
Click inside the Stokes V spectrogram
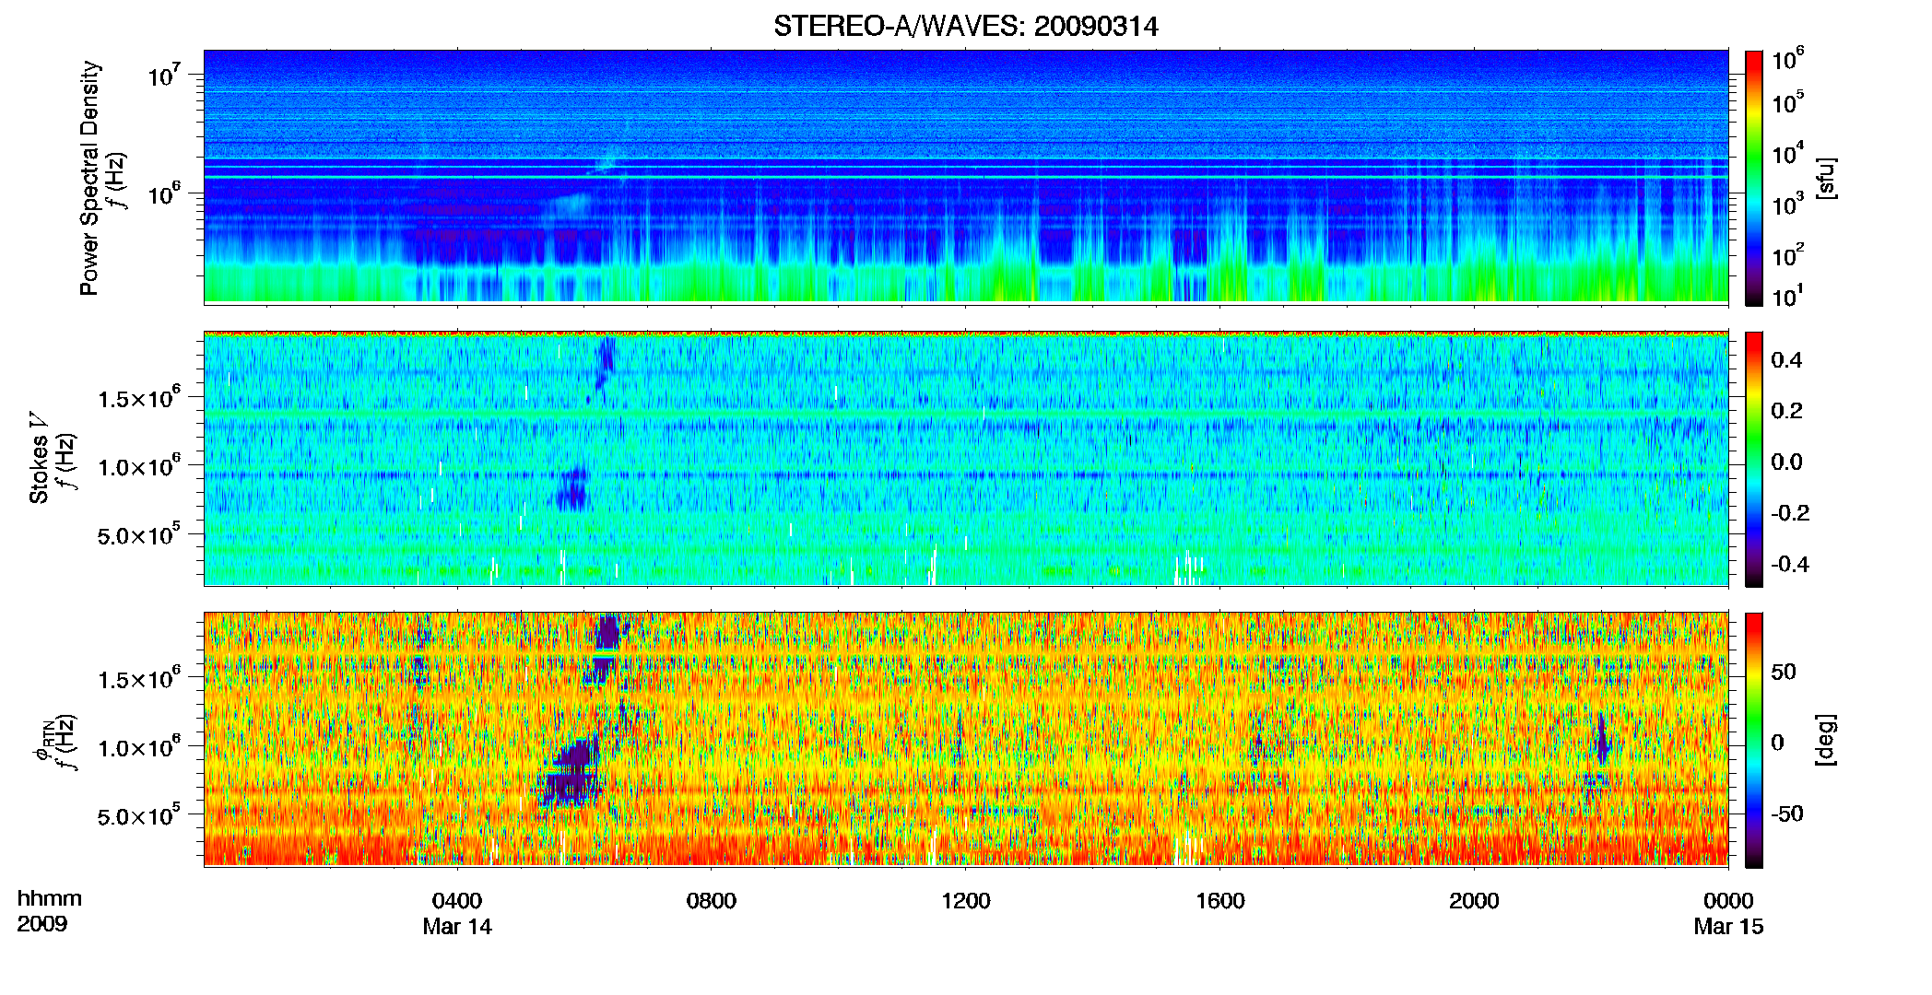pos(966,459)
